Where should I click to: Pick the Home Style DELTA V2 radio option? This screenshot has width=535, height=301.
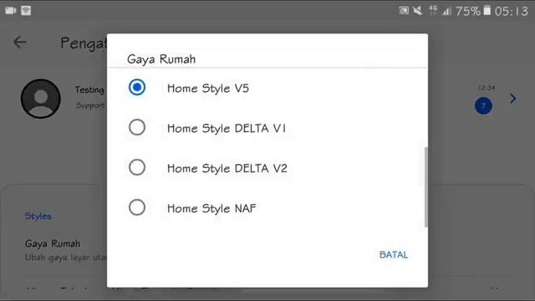(x=137, y=167)
